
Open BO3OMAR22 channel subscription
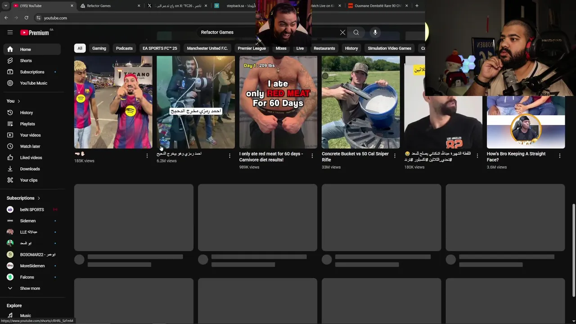click(31, 255)
